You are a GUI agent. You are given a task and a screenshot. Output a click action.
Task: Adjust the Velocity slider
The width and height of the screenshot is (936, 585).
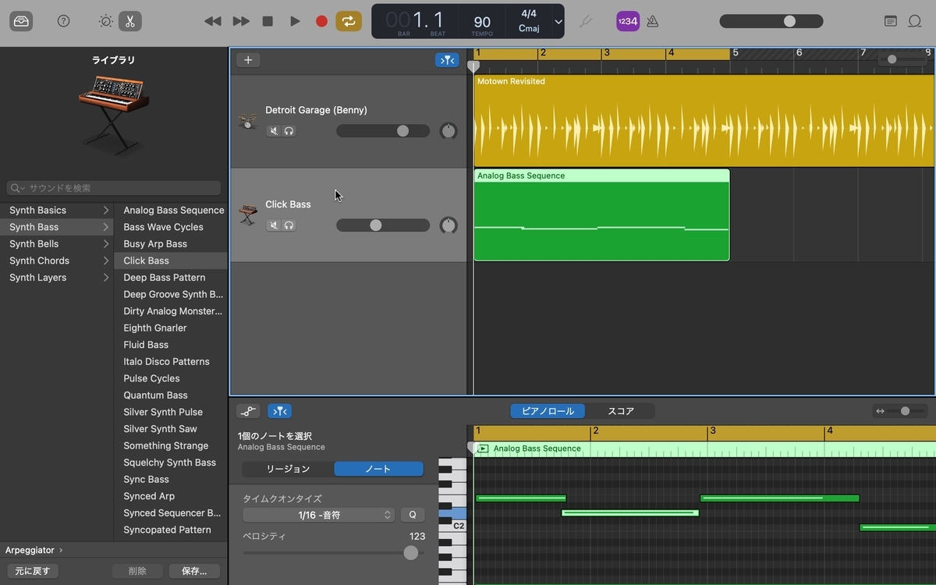click(333, 553)
